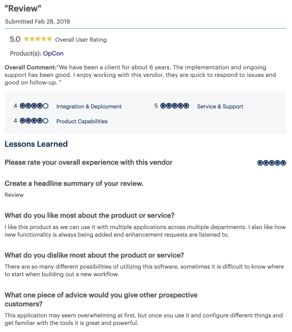Image resolution: width=292 pixels, height=332 pixels.
Task: Click the Service & Support link
Action: (220, 107)
